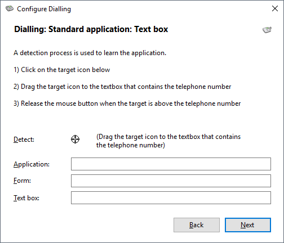
Task: Click the crosshair target detect icon
Action: click(75, 139)
